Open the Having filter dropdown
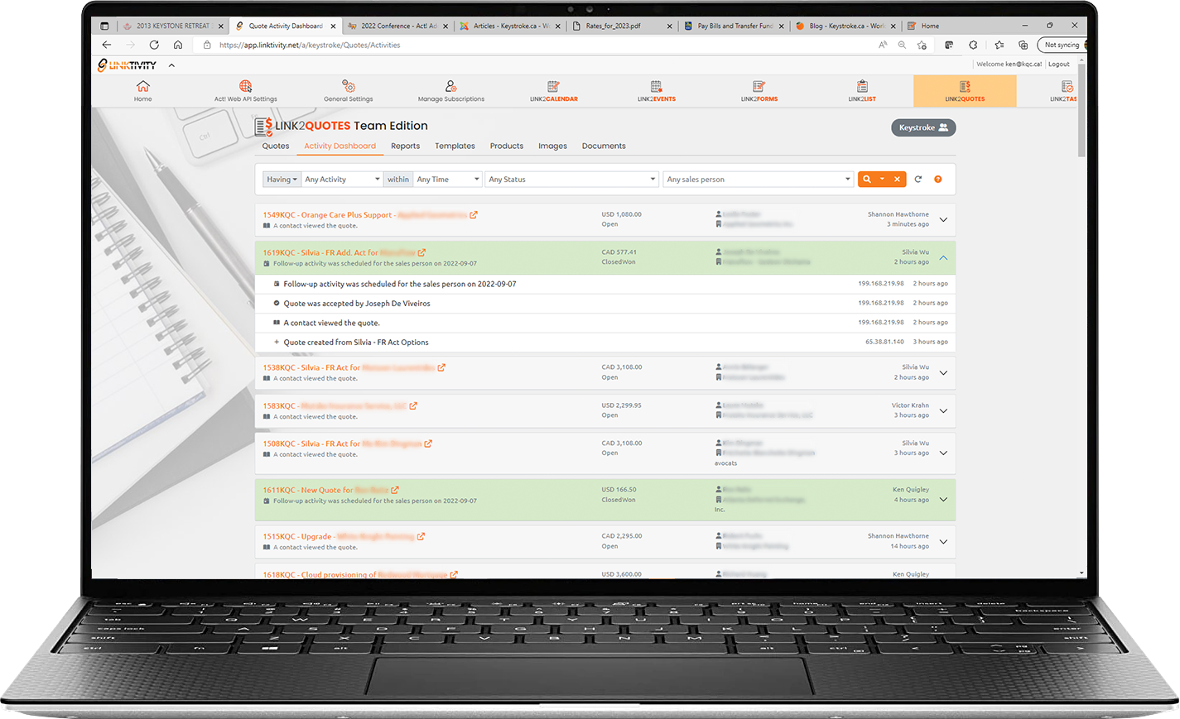Screen dimensions: 1180x719 click(x=282, y=179)
